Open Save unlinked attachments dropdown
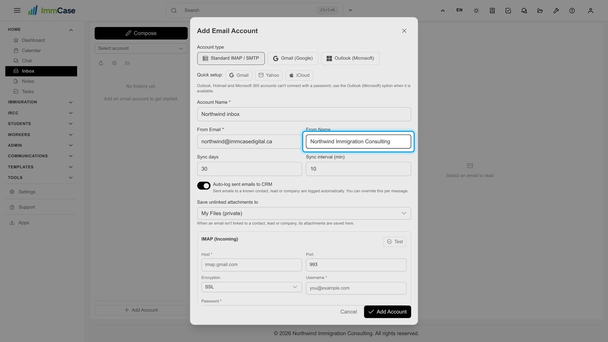The width and height of the screenshot is (608, 342). pos(304,213)
